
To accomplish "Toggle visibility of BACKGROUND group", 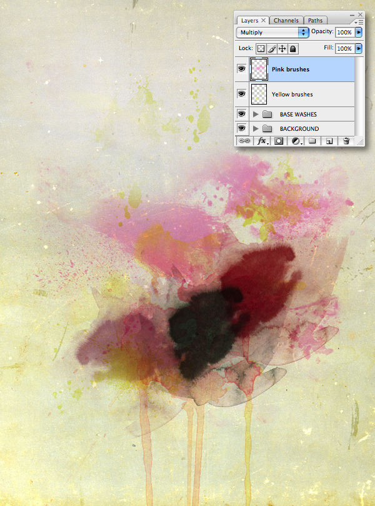I will (x=242, y=128).
